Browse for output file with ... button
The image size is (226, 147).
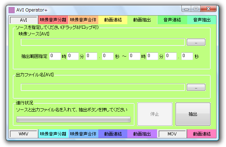(x=196, y=87)
